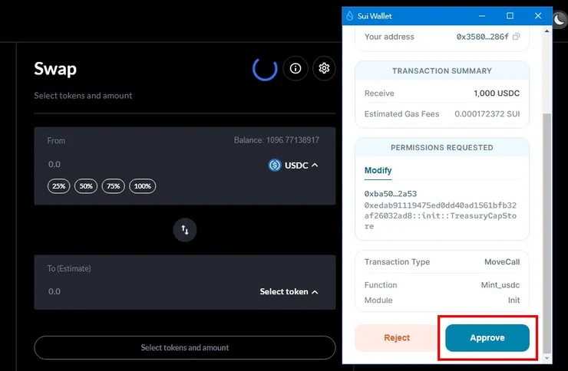This screenshot has height=371, width=568.
Task: Click the wallet scroll down arrow
Action: [547, 358]
